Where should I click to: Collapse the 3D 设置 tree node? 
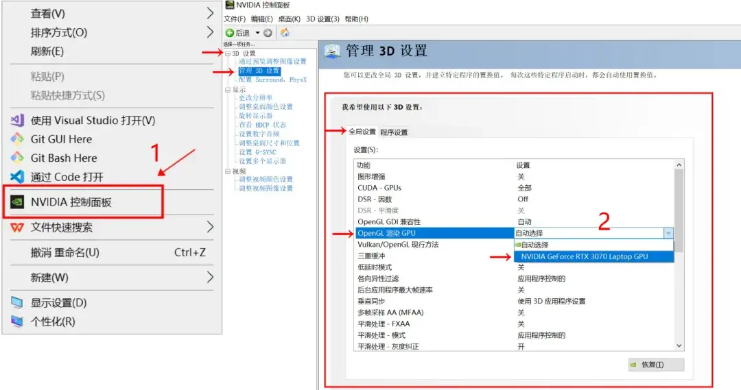point(228,53)
